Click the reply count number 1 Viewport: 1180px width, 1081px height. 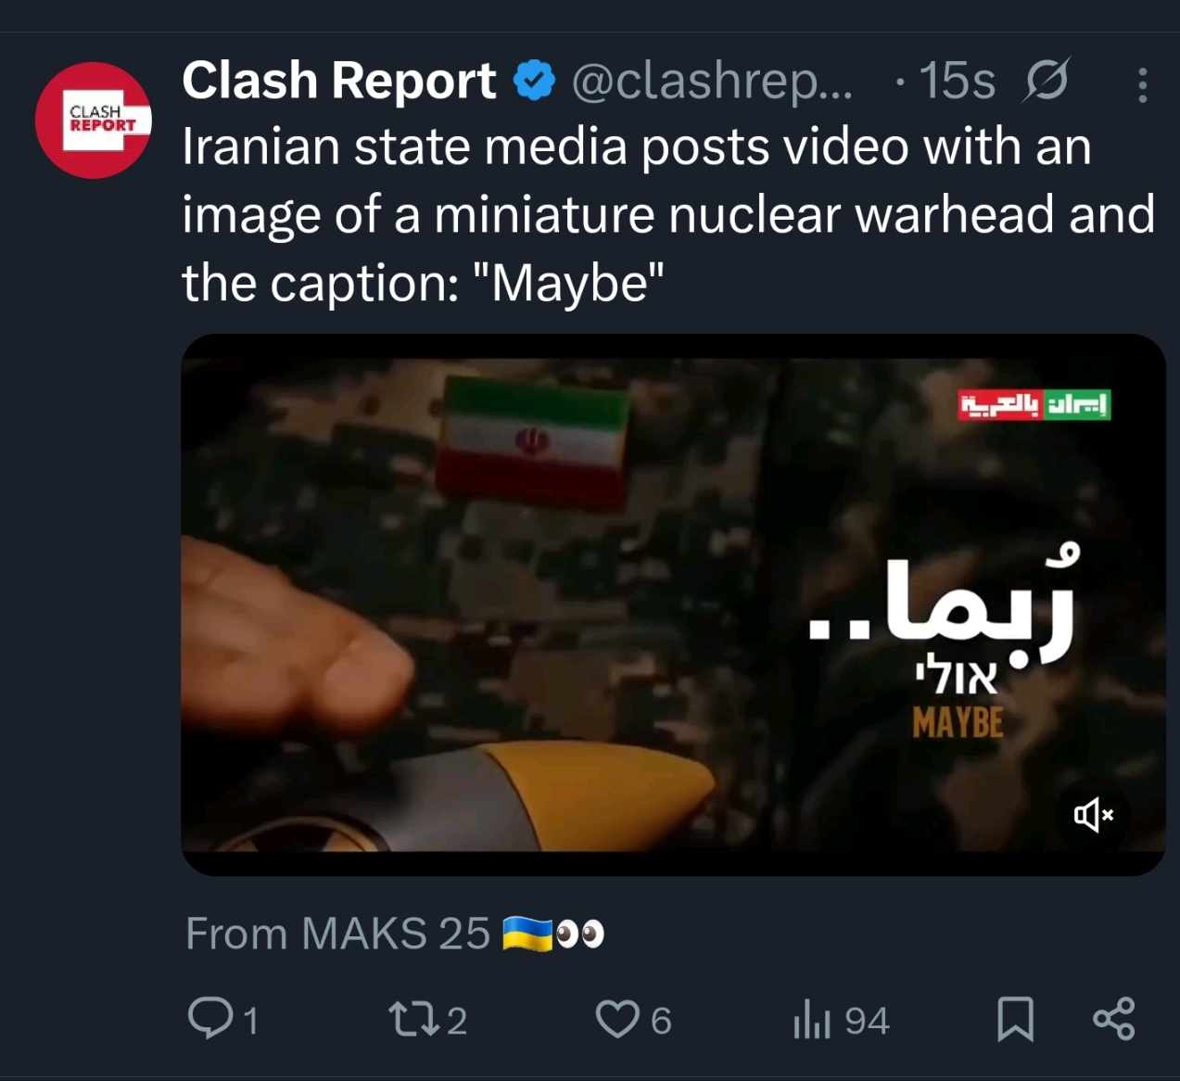click(250, 1022)
